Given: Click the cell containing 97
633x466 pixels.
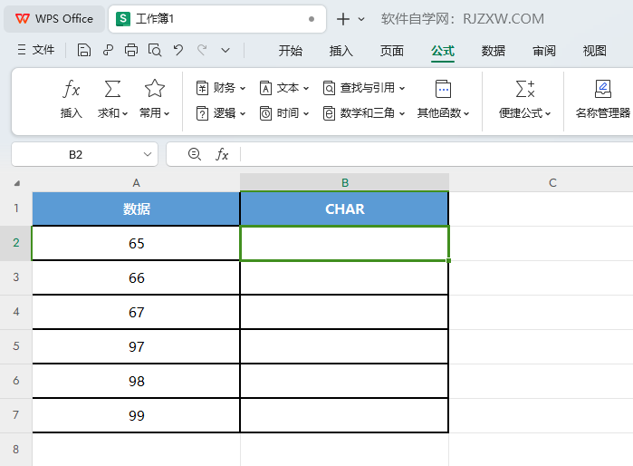Looking at the screenshot, I should (136, 346).
